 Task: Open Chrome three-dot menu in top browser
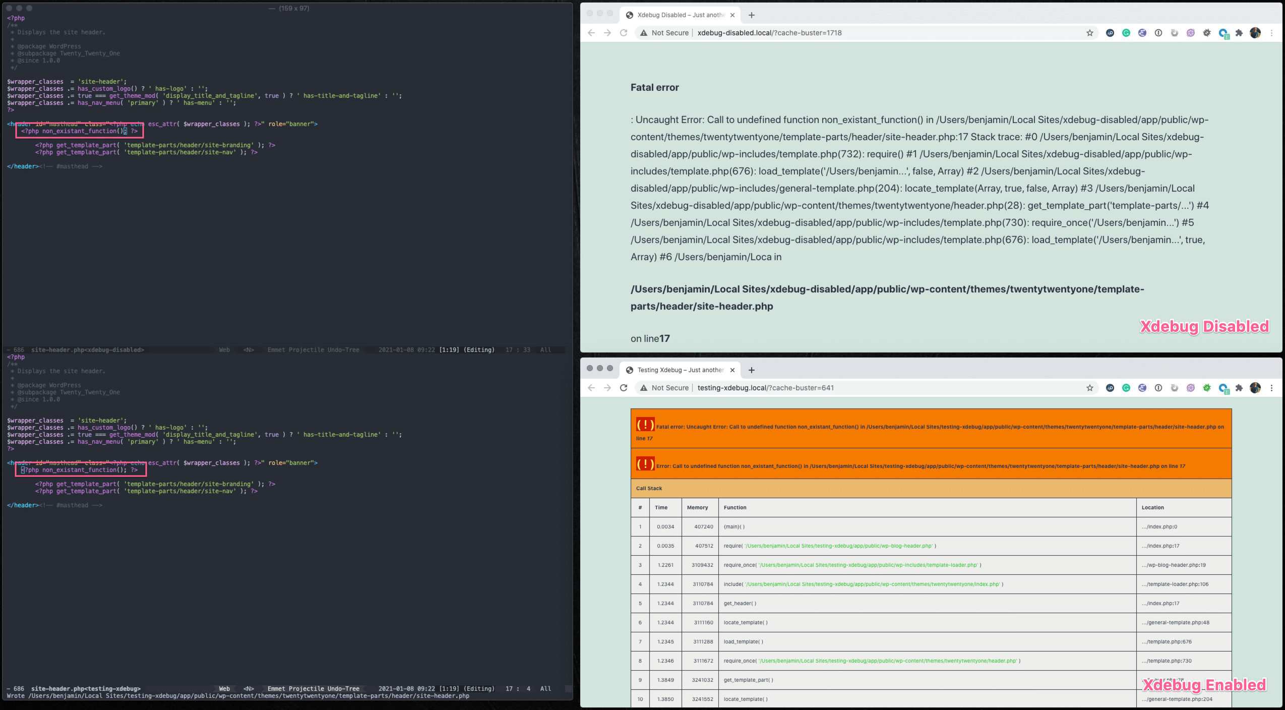coord(1271,33)
